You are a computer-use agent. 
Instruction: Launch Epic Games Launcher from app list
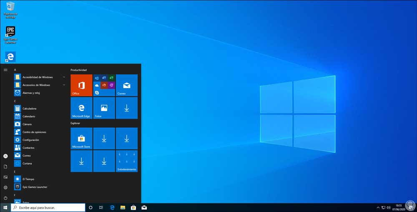[x=40, y=187]
